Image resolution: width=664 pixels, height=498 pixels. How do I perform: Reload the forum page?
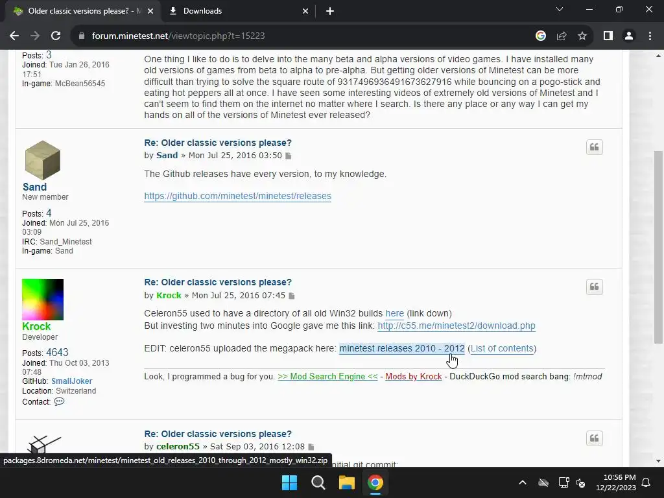[x=56, y=36]
